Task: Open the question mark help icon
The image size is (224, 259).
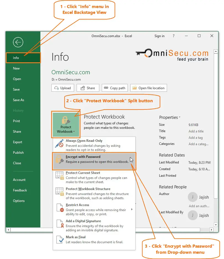Action: [x=173, y=36]
